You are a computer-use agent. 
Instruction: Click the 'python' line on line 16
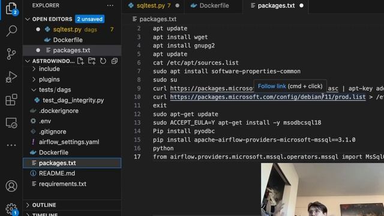[163, 148]
